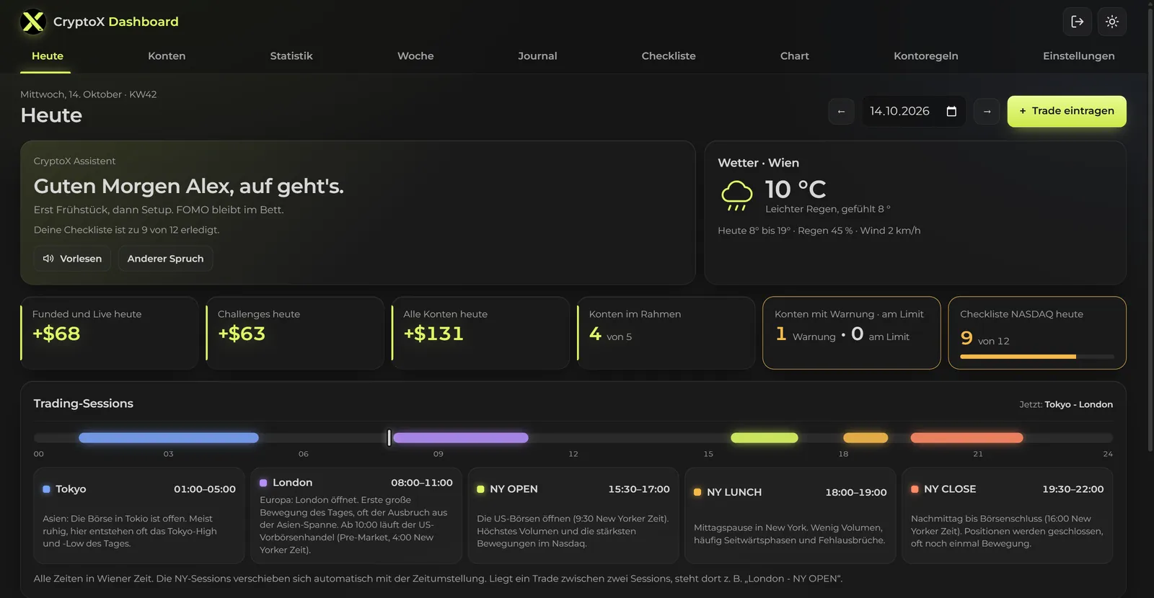
Task: Click the CryptoX logo icon
Action: [x=33, y=22]
